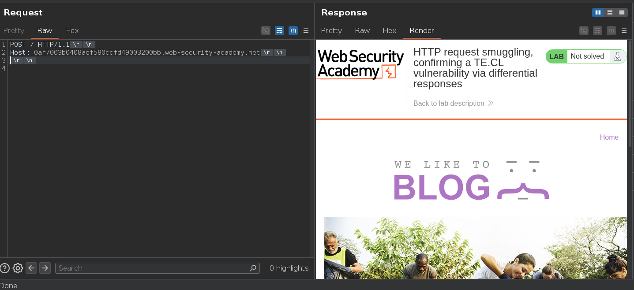Open the Response Hex tab
This screenshot has width=634, height=290.
coord(390,30)
